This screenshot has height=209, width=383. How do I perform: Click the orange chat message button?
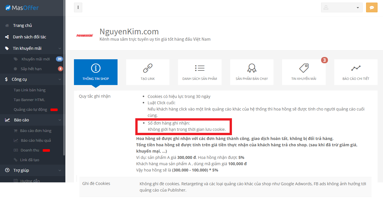click(x=372, y=8)
